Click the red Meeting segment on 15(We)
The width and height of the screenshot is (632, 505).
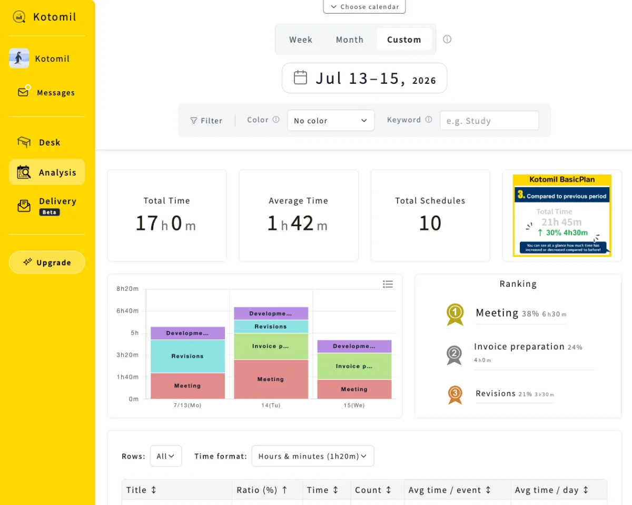tap(354, 389)
